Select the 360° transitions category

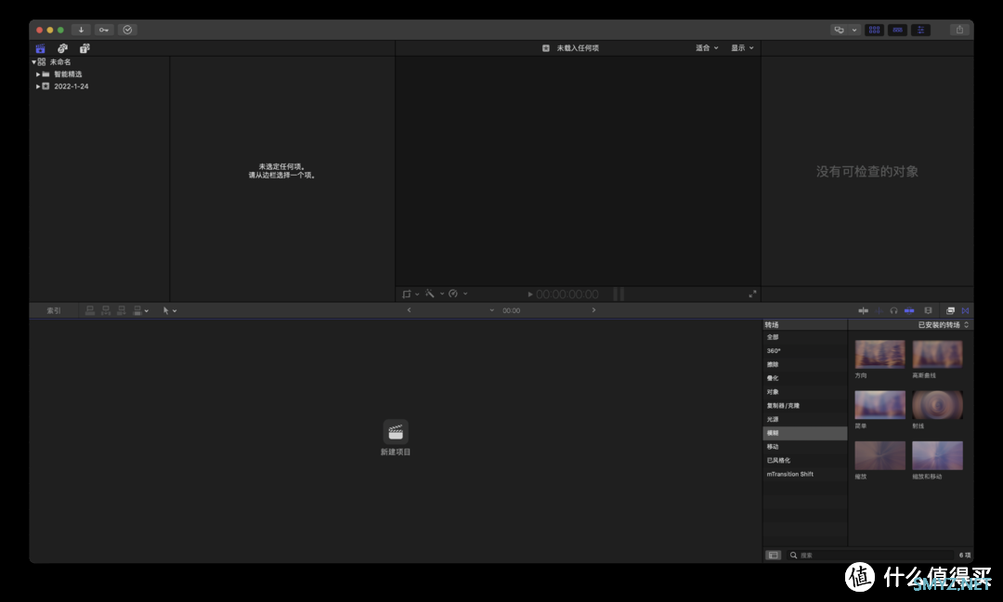[x=804, y=350]
